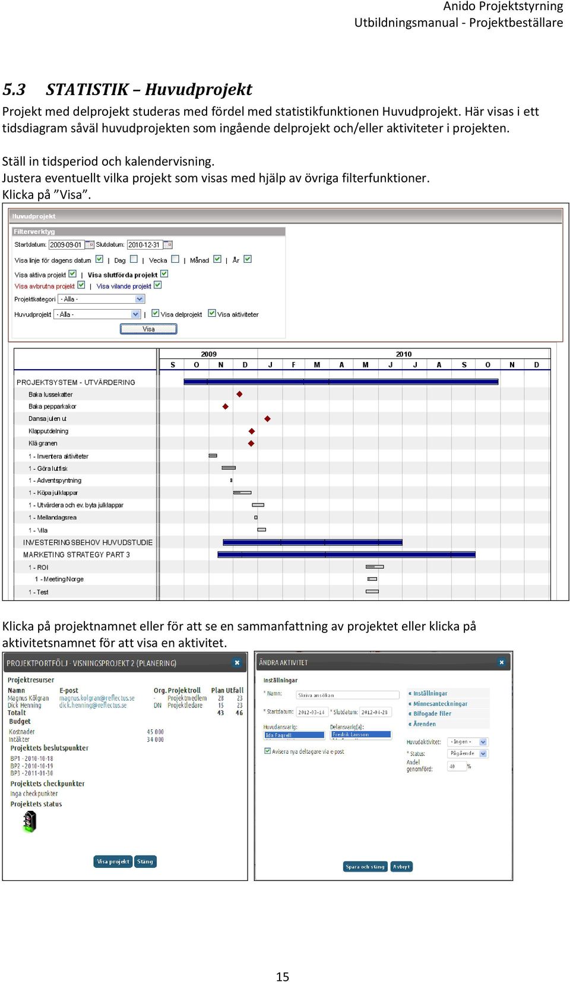Toggle Avisera nya deltagare via e-post
Image resolution: width=570 pixels, height=982 pixels.
tap(267, 751)
